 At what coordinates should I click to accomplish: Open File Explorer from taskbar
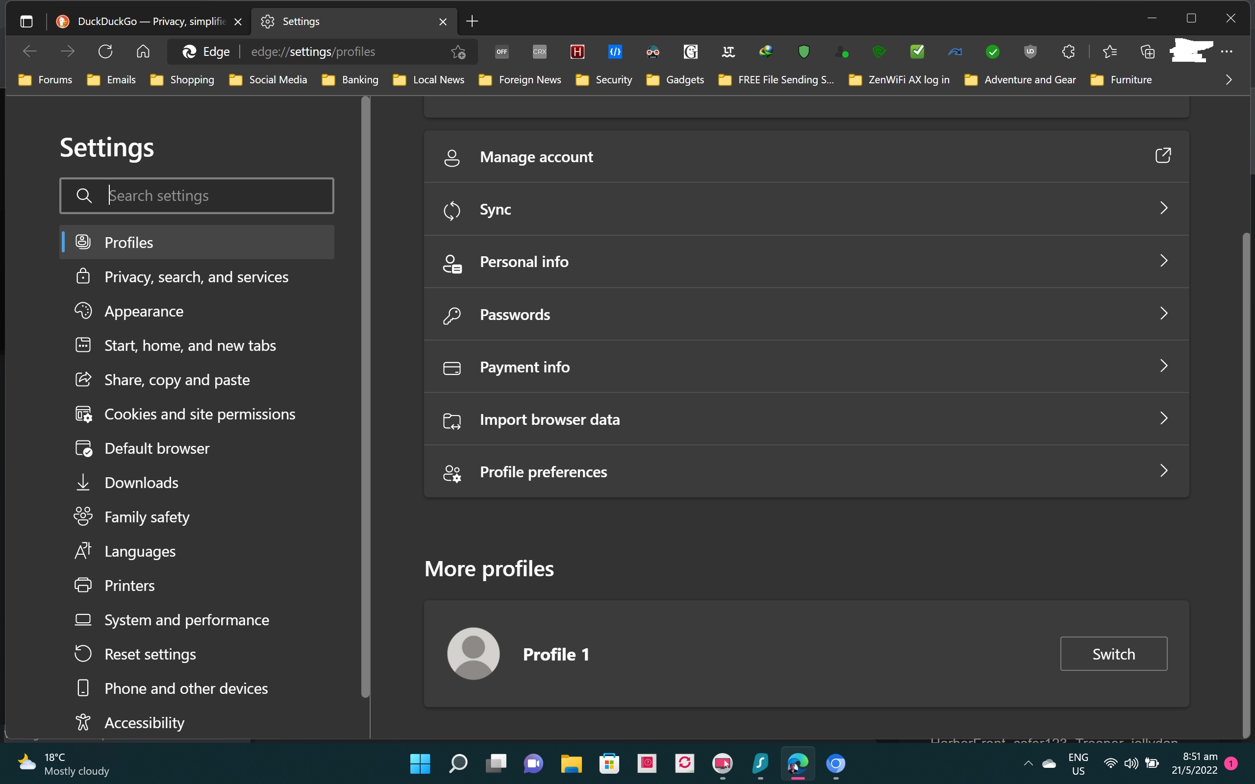(x=571, y=763)
